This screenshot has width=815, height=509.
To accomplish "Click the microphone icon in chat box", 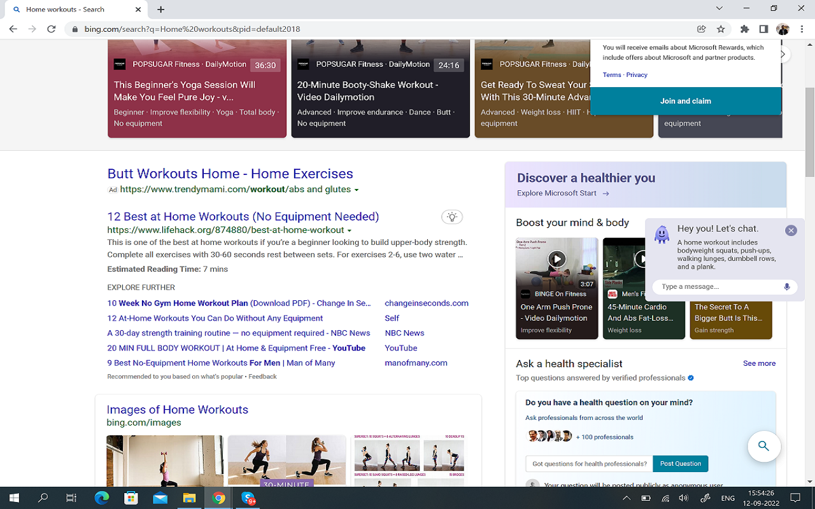I will click(787, 287).
